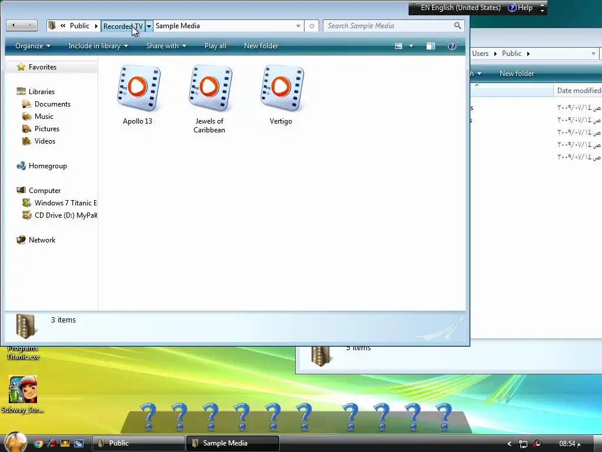The width and height of the screenshot is (602, 452).
Task: Switch to Sample Media taskbar button
Action: coord(233,443)
